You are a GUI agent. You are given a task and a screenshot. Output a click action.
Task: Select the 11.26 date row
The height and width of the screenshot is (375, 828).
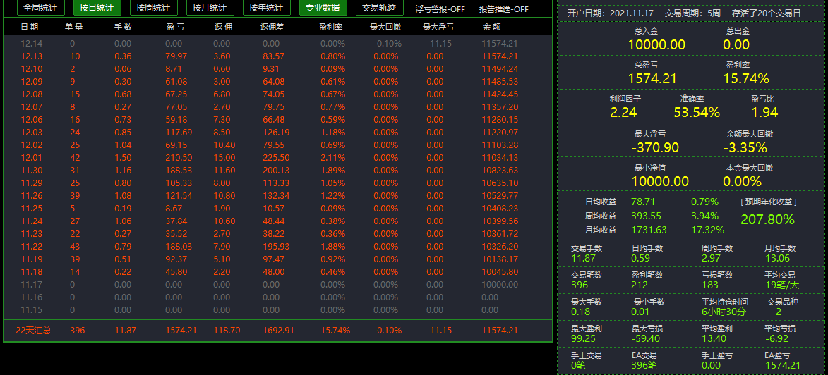(x=277, y=195)
